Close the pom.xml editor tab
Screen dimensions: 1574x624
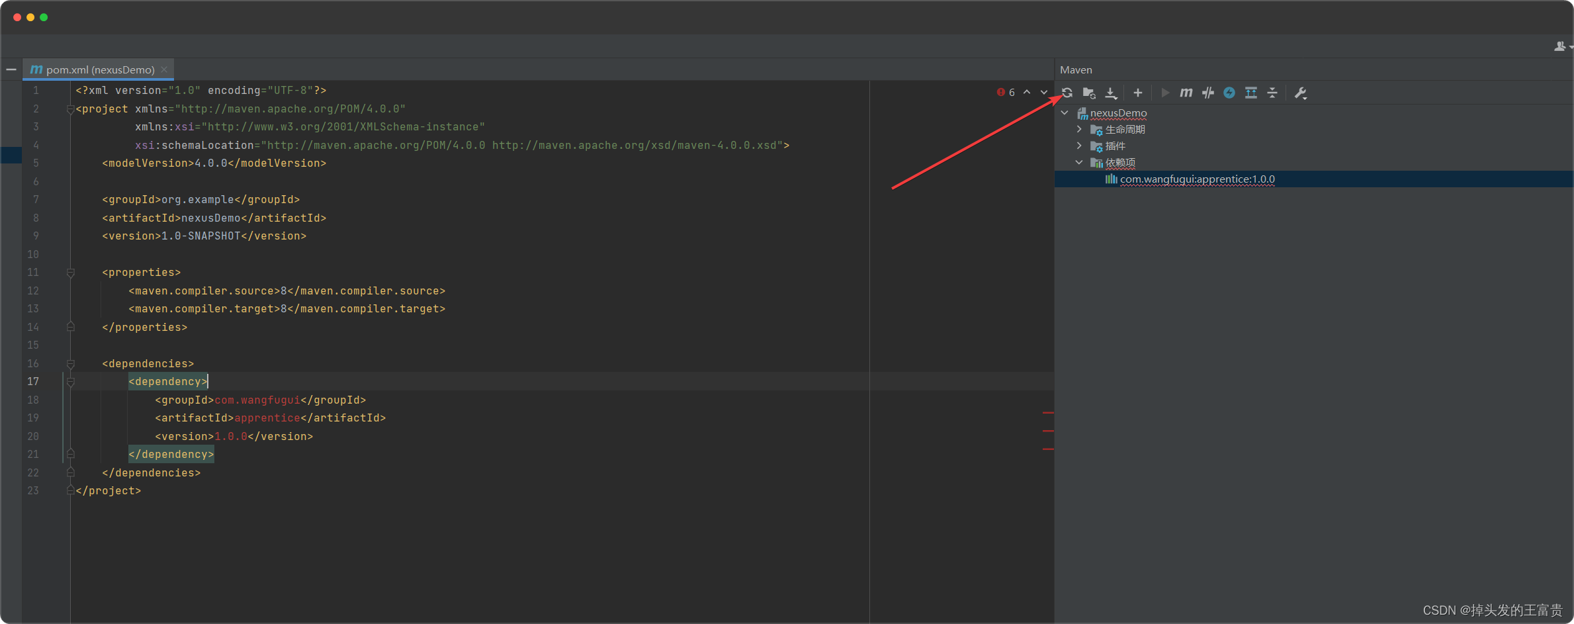tap(164, 69)
